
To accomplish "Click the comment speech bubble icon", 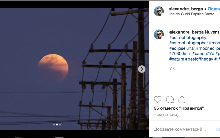I will tap(170, 99).
